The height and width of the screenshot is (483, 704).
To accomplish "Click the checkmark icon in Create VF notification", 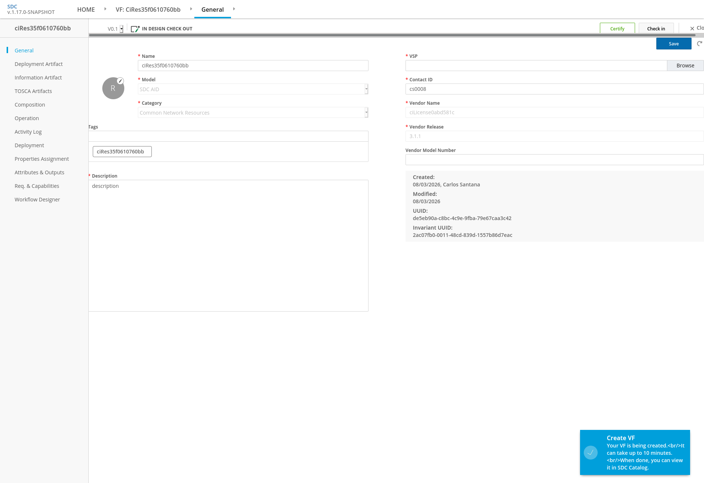I will click(591, 453).
